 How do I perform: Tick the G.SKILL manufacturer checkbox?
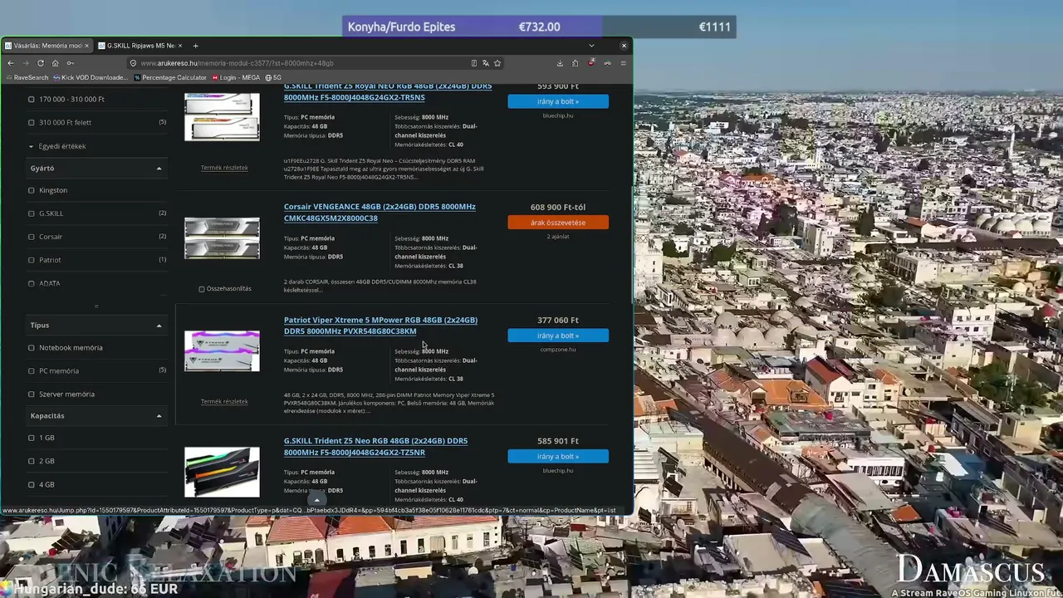(x=32, y=213)
